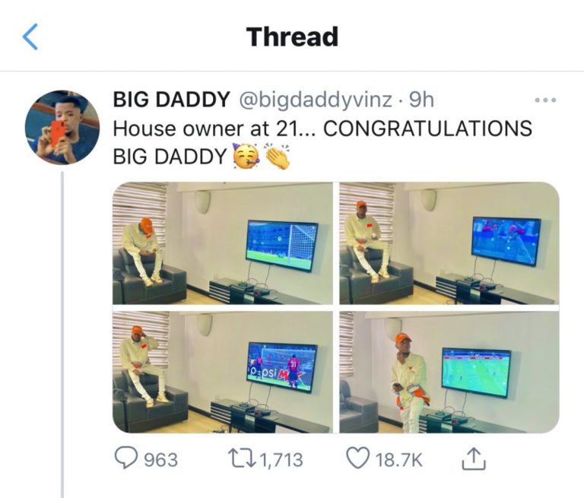Tap the Thread header title
Image resolution: width=584 pixels, height=498 pixels.
[292, 36]
